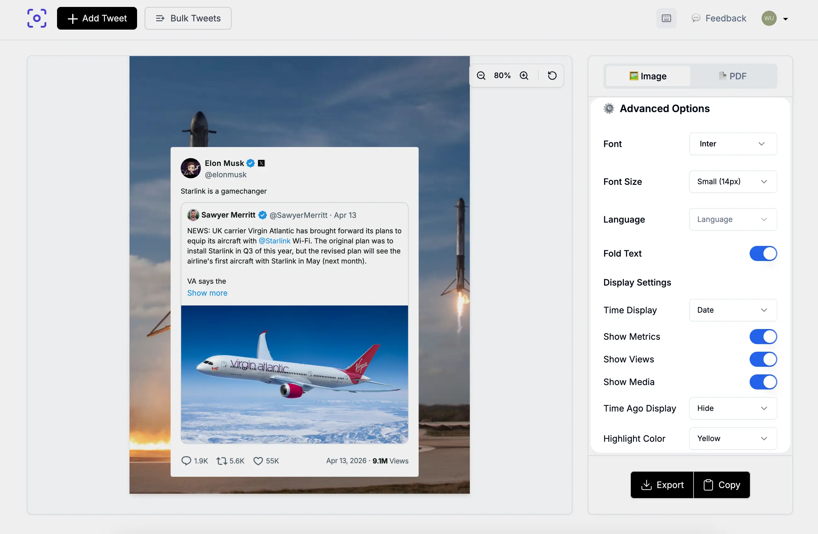
Task: Click the retweet icon on tweet
Action: coord(222,461)
